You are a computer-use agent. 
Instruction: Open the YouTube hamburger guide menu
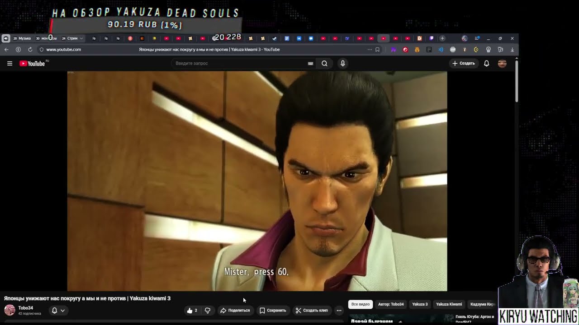(x=9, y=64)
